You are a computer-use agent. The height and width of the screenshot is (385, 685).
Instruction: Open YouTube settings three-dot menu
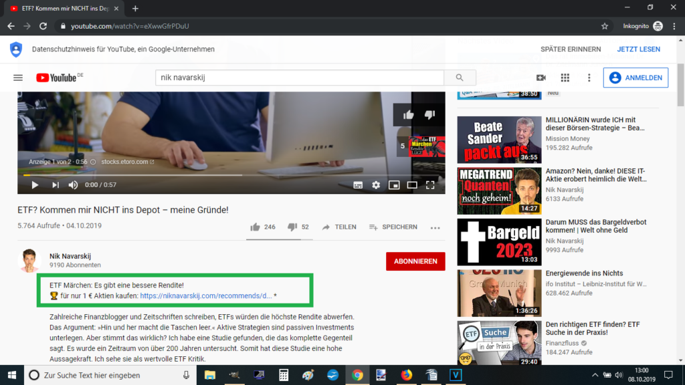(x=589, y=78)
